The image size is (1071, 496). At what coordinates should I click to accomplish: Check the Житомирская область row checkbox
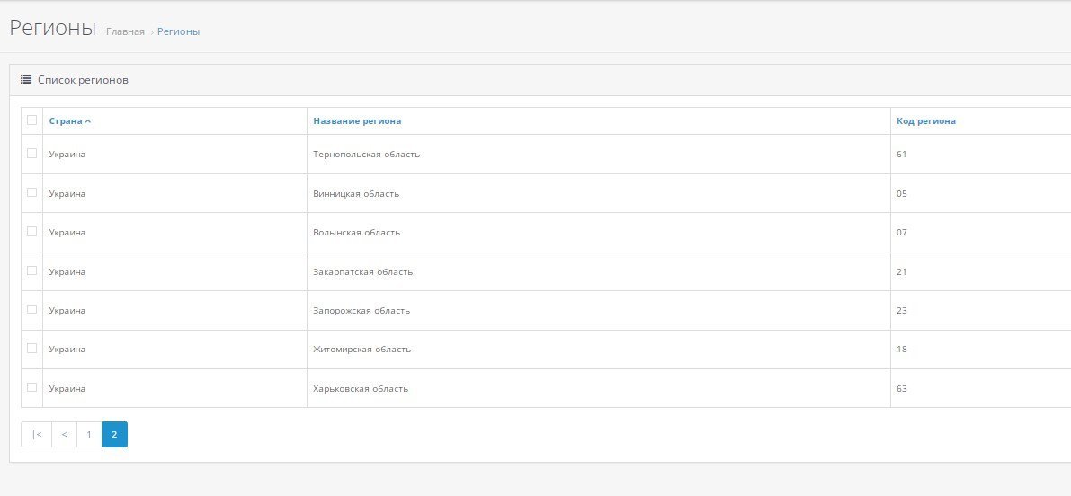click(31, 348)
